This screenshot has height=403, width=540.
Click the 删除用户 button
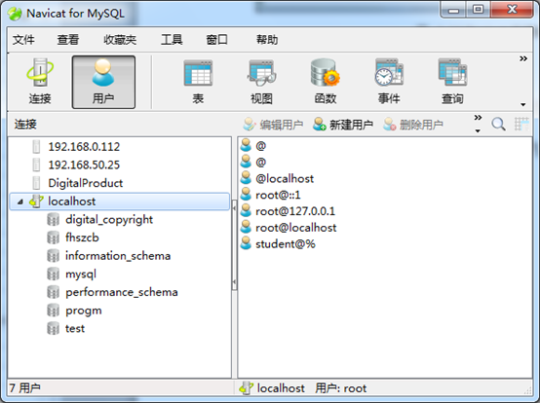point(413,125)
